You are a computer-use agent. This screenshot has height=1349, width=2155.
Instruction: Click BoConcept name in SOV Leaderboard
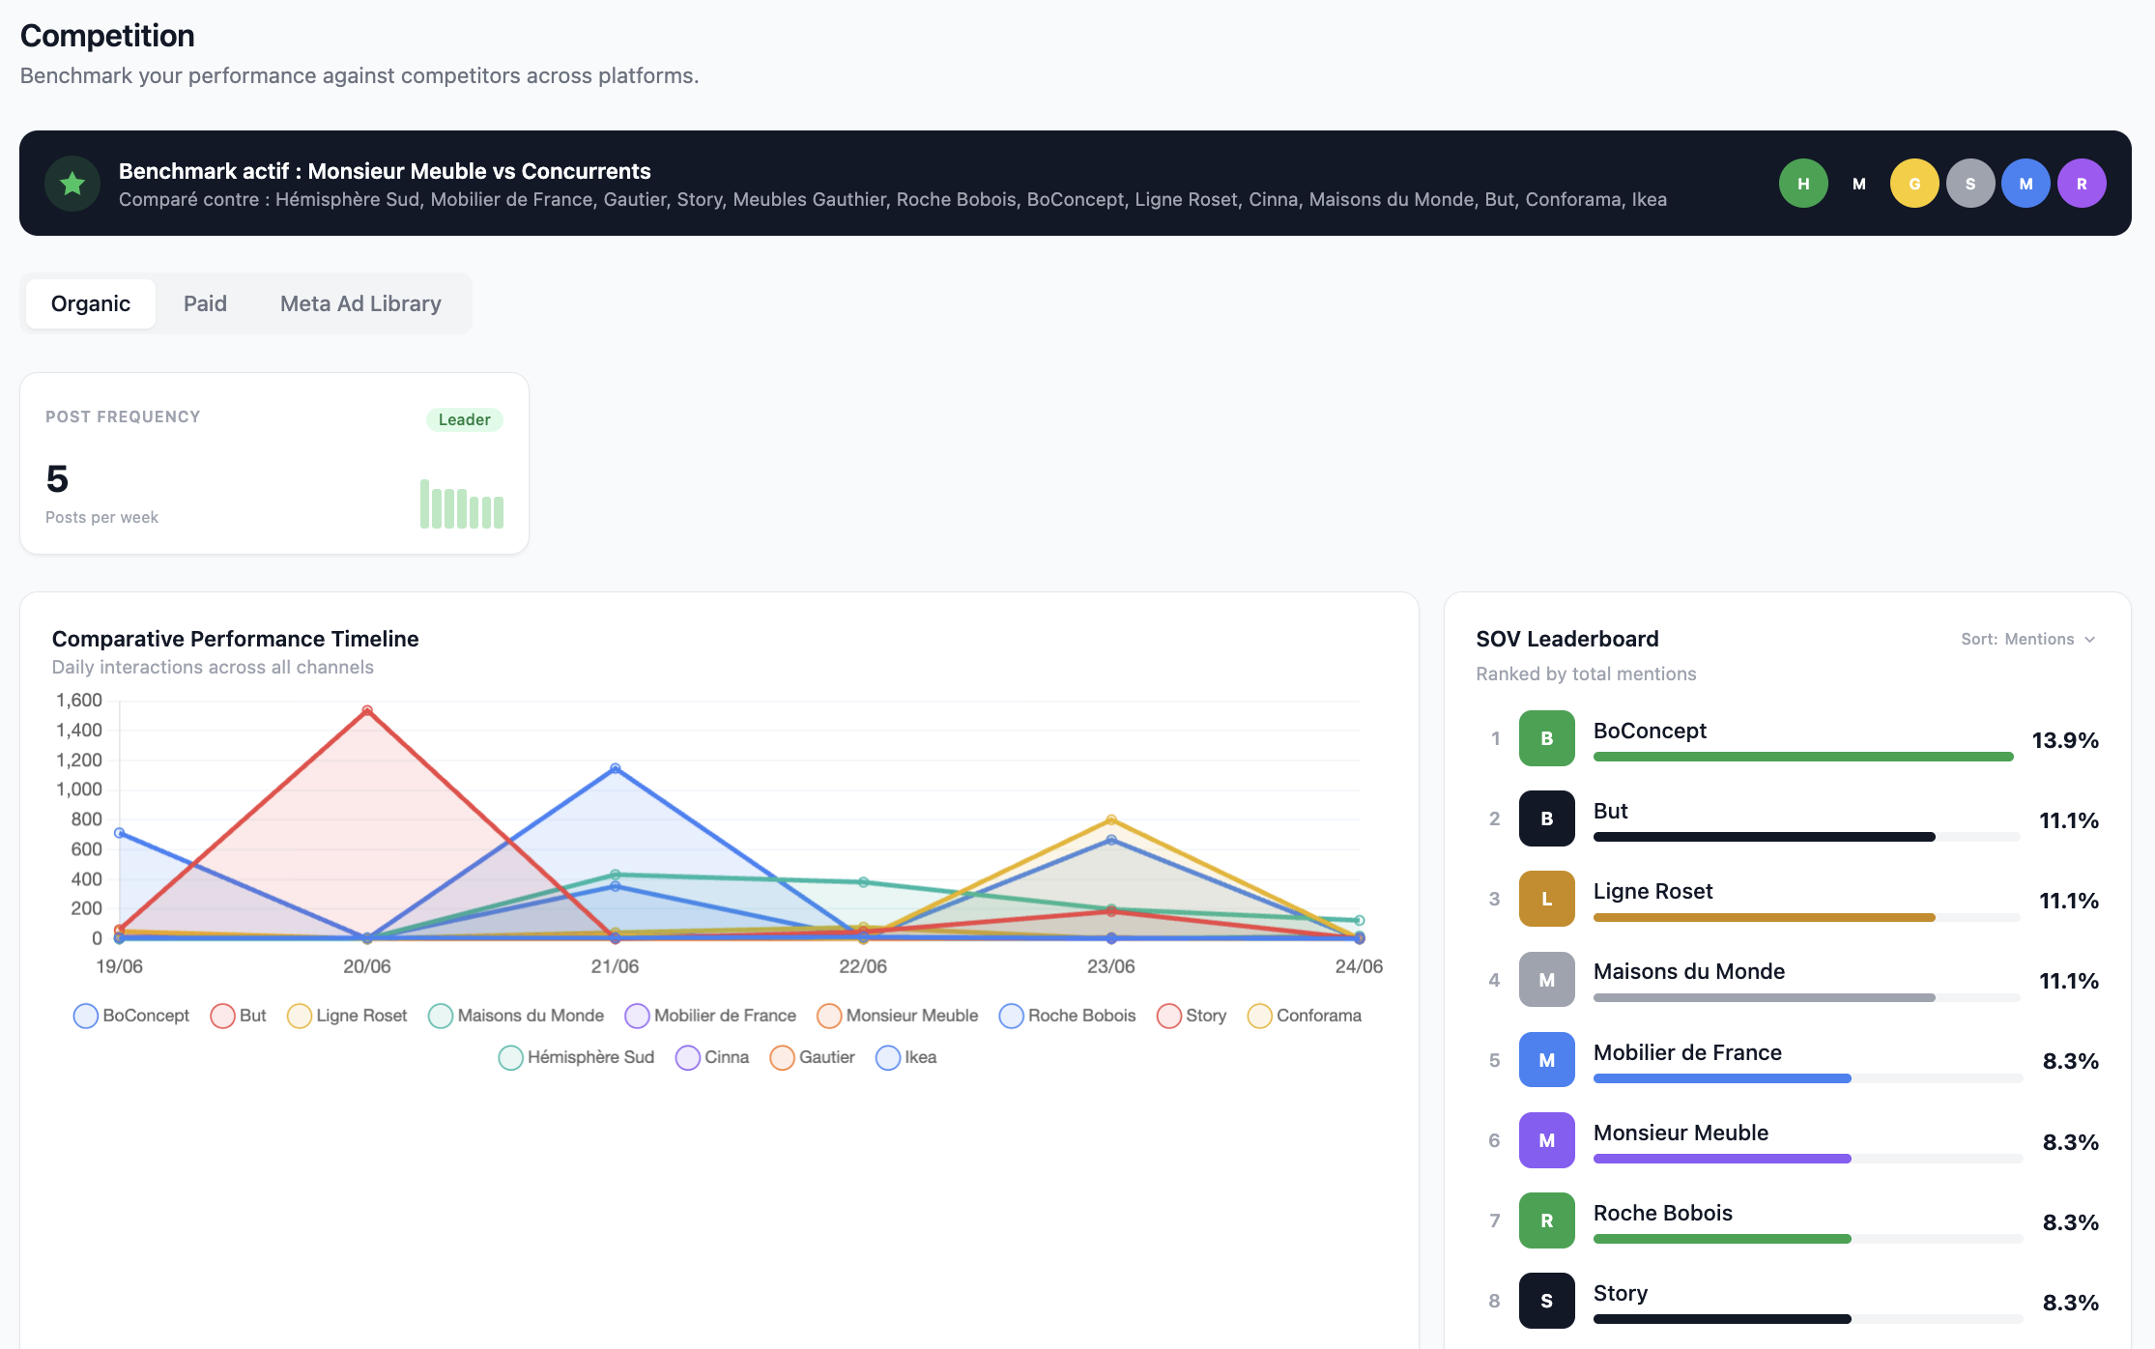pyautogui.click(x=1650, y=731)
